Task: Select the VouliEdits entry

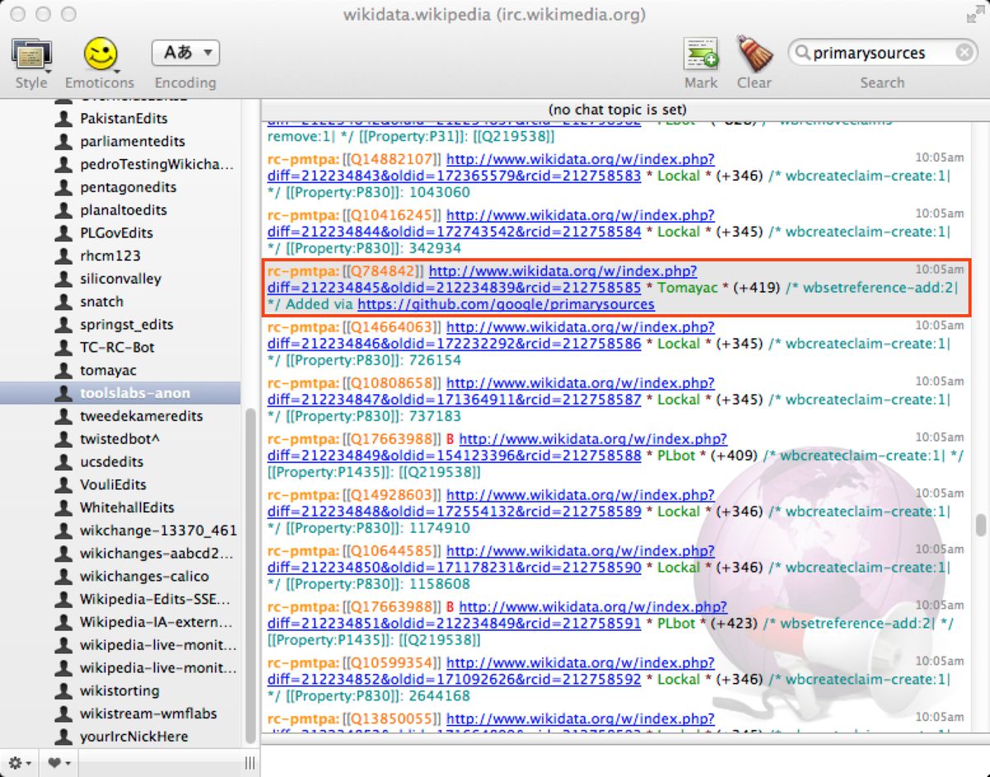Action: [113, 485]
